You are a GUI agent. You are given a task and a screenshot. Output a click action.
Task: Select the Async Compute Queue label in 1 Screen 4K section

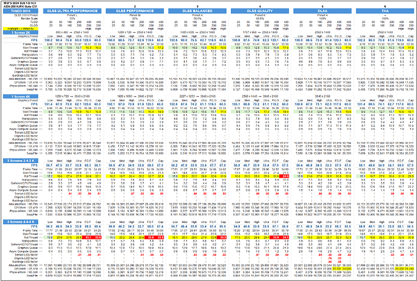point(24,129)
